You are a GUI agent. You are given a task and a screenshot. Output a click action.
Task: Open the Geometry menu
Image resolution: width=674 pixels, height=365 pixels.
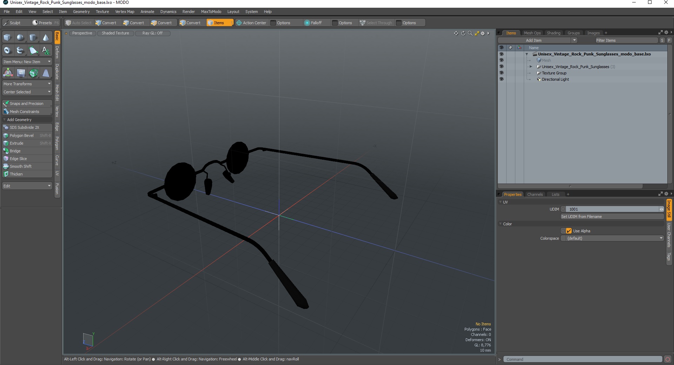(81, 12)
